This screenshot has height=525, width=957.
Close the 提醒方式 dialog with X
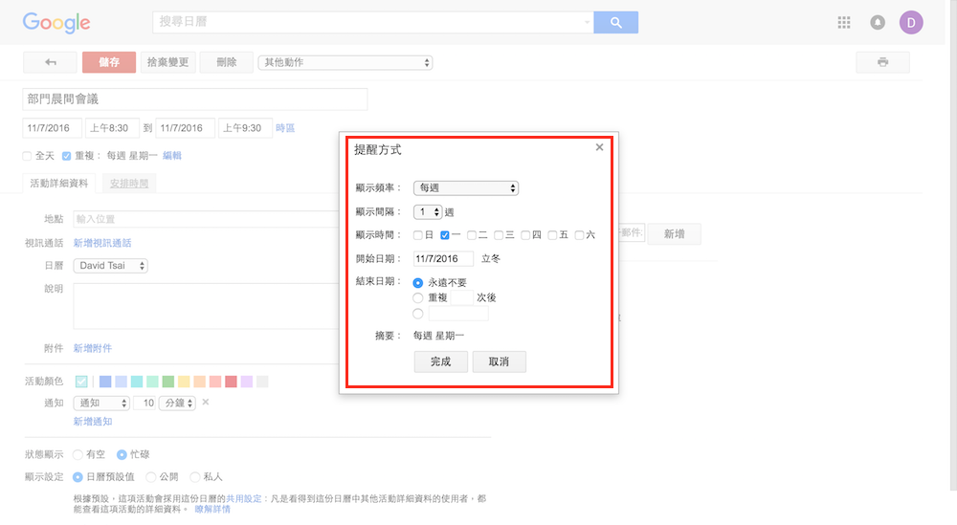tap(600, 147)
